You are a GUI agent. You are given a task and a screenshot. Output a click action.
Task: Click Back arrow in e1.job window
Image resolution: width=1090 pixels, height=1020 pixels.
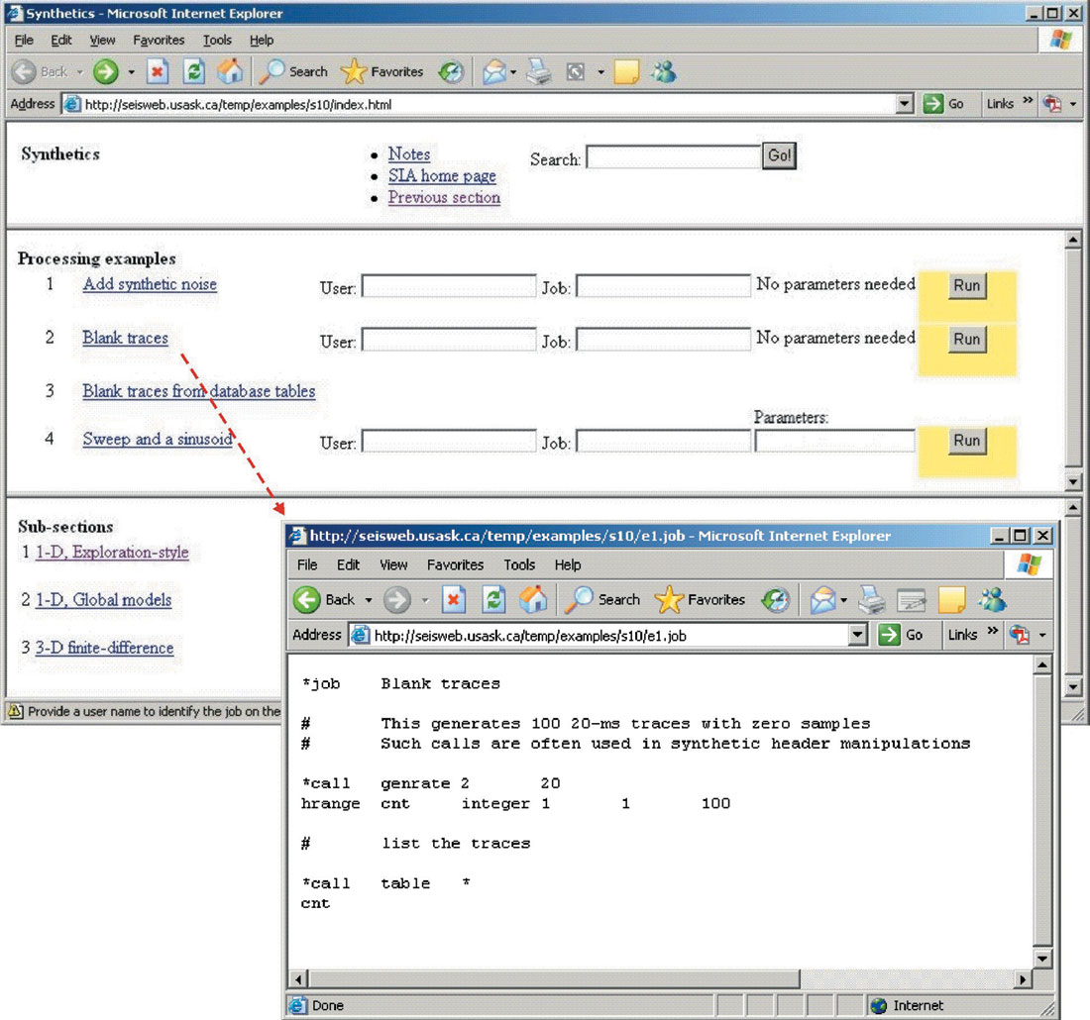click(306, 600)
